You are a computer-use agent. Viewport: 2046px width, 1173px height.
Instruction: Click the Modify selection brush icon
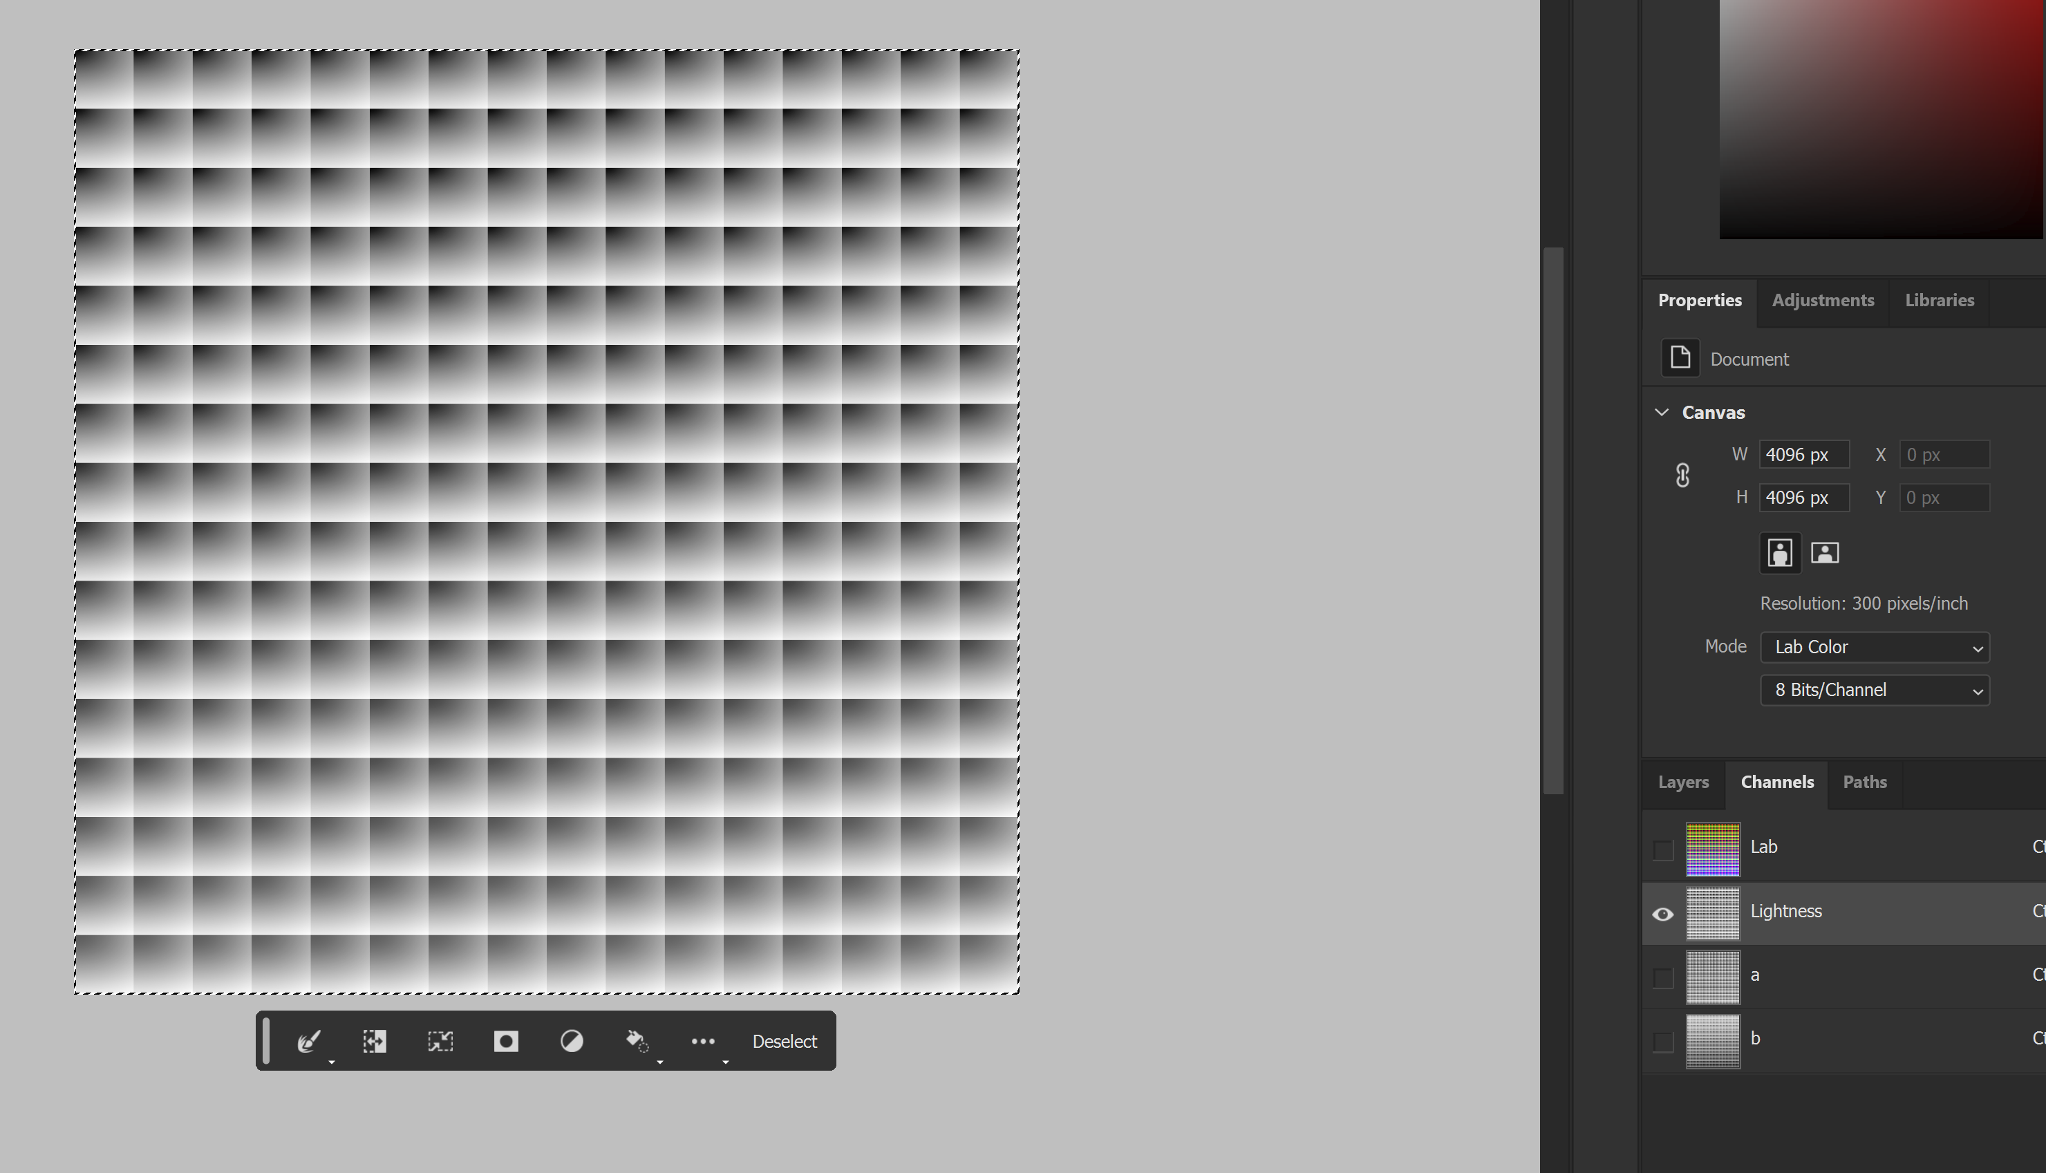tap(309, 1041)
